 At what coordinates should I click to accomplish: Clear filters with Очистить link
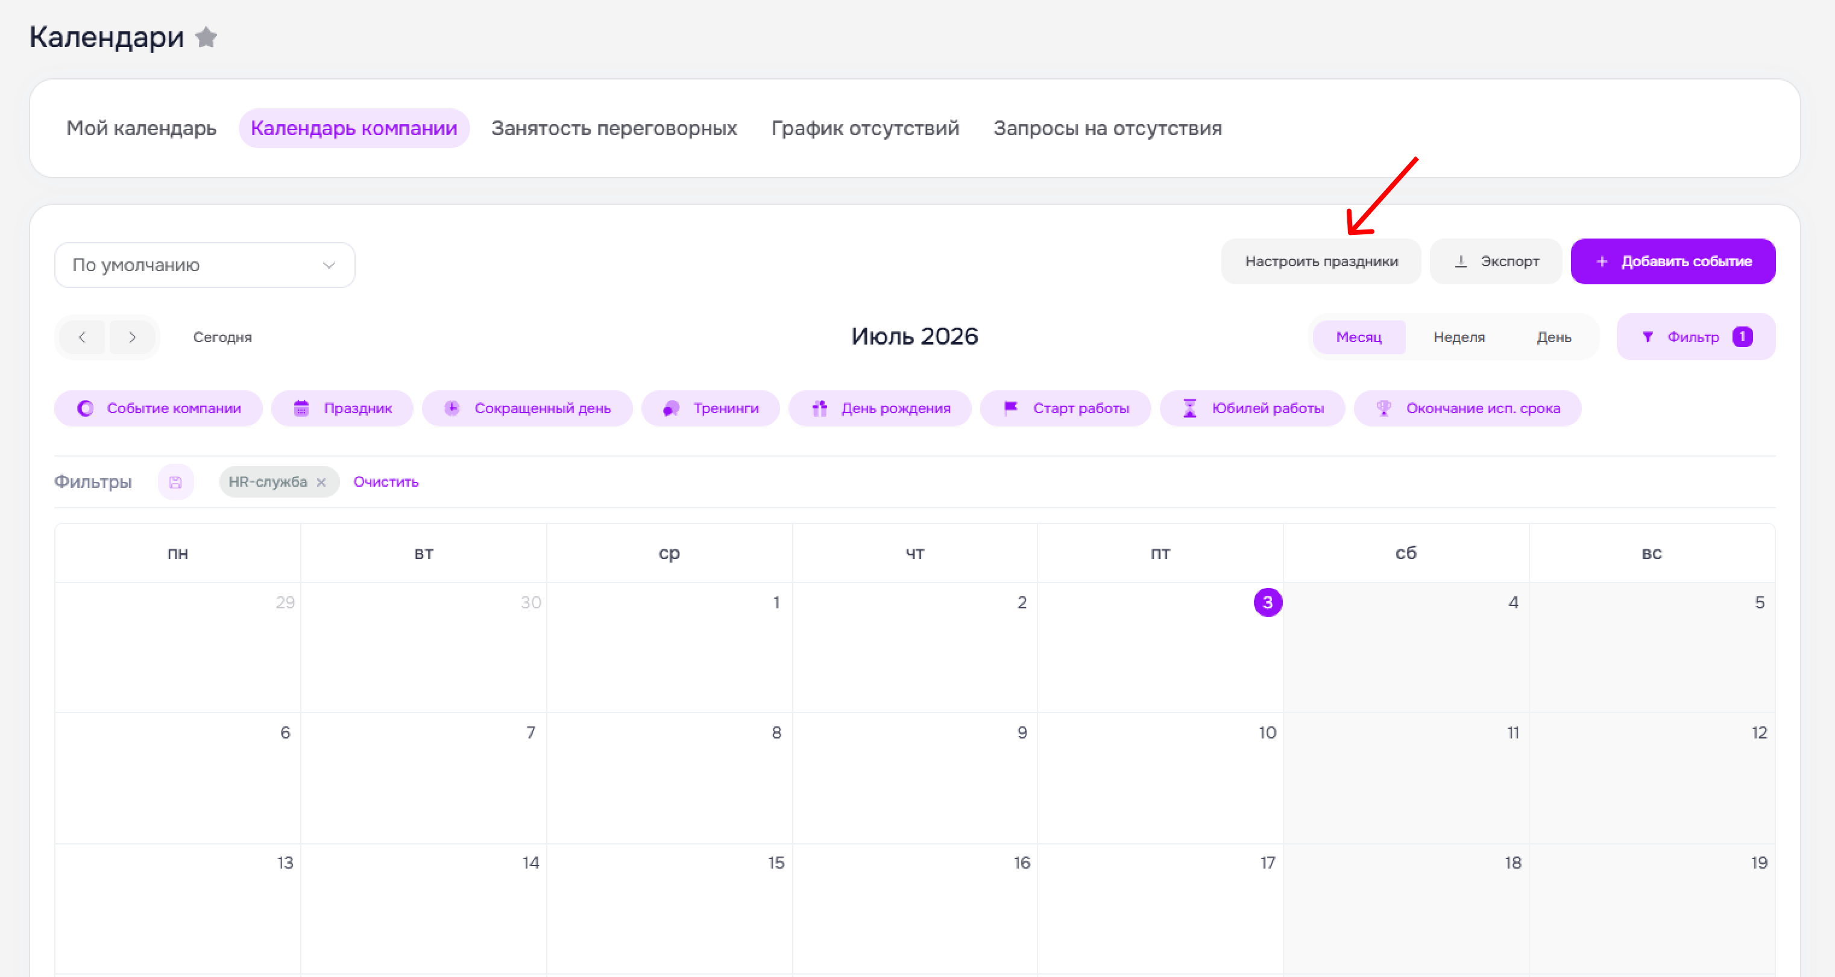(x=386, y=482)
